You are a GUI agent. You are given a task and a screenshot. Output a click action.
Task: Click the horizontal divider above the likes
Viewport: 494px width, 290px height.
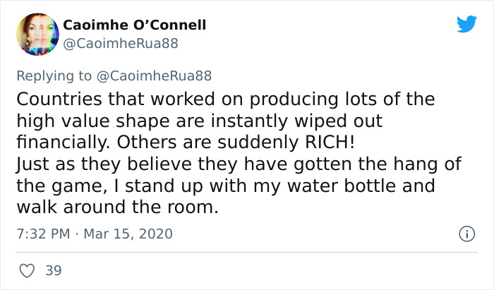point(247,251)
